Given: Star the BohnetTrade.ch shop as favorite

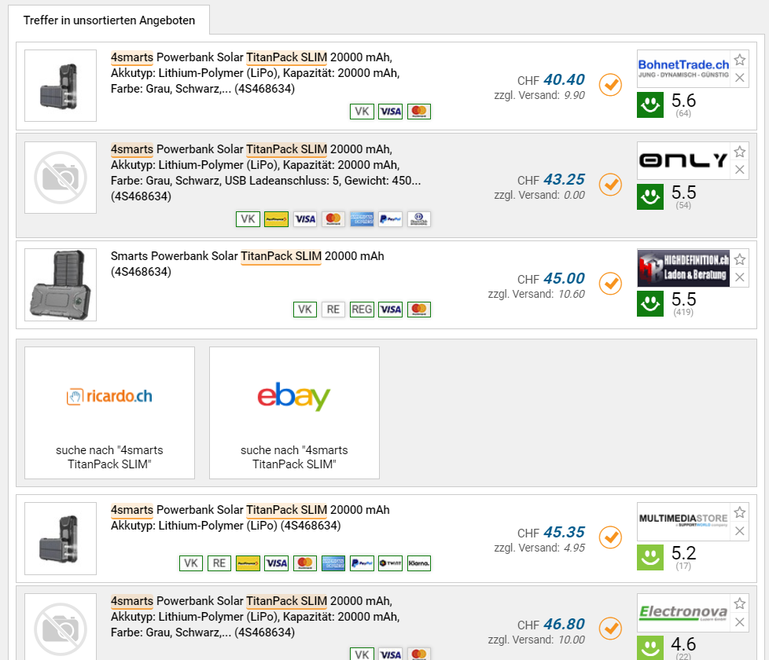Looking at the screenshot, I should click(739, 60).
